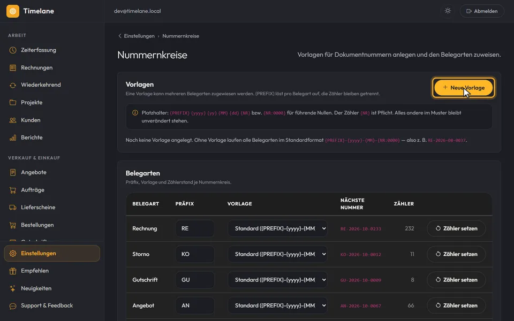Click the next number RE-2026-10-0233

pos(360,229)
